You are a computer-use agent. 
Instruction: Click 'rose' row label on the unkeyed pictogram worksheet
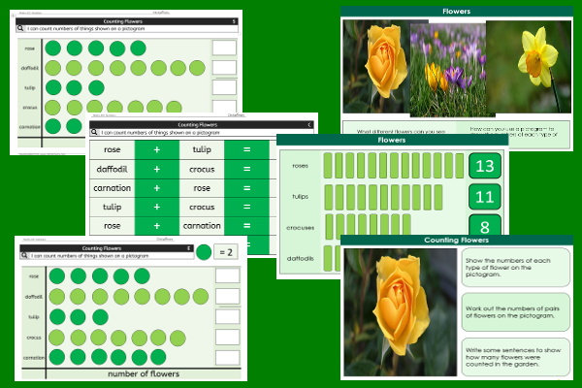pos(30,48)
